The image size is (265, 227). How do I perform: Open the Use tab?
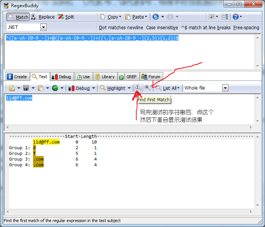pyautogui.click(x=83, y=77)
